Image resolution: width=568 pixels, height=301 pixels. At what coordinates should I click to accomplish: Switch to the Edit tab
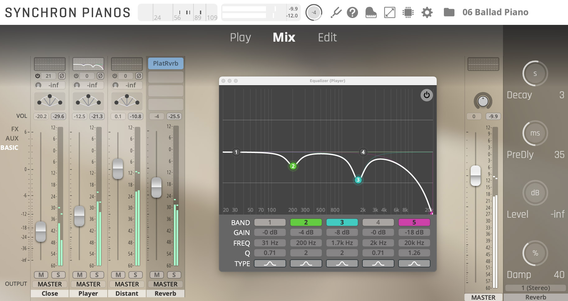[x=327, y=37]
